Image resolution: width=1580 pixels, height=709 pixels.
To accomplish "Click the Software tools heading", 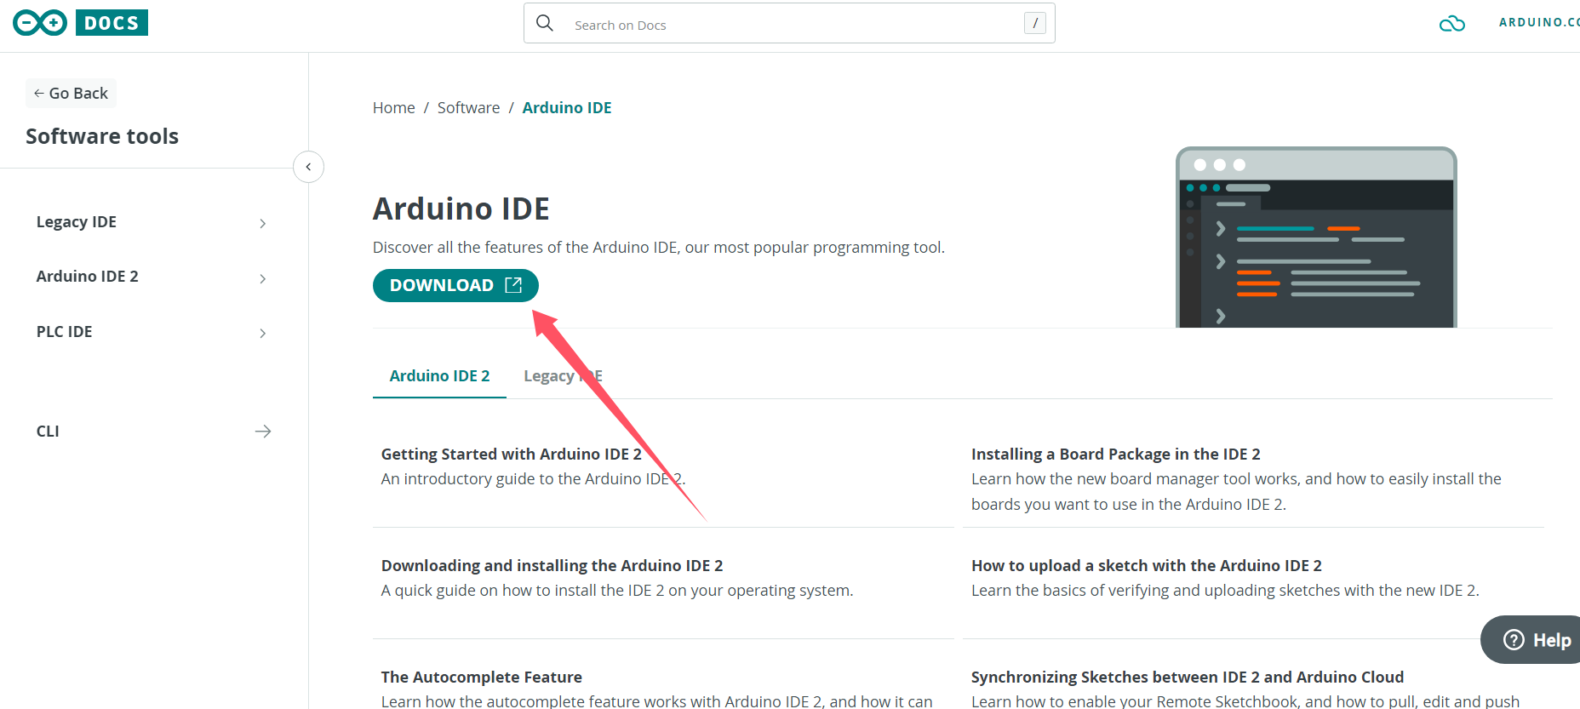I will coord(102,136).
